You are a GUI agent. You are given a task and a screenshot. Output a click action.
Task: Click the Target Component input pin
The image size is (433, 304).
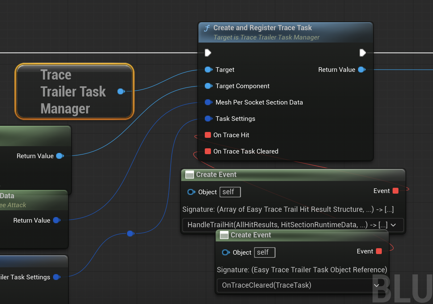[x=208, y=86]
